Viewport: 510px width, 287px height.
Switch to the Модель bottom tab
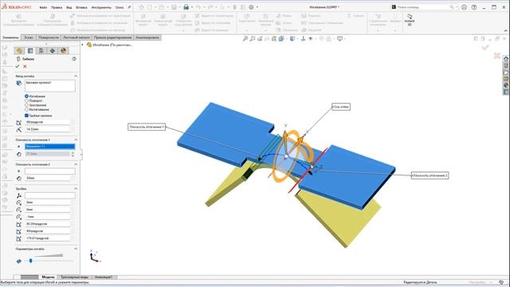[x=49, y=277]
